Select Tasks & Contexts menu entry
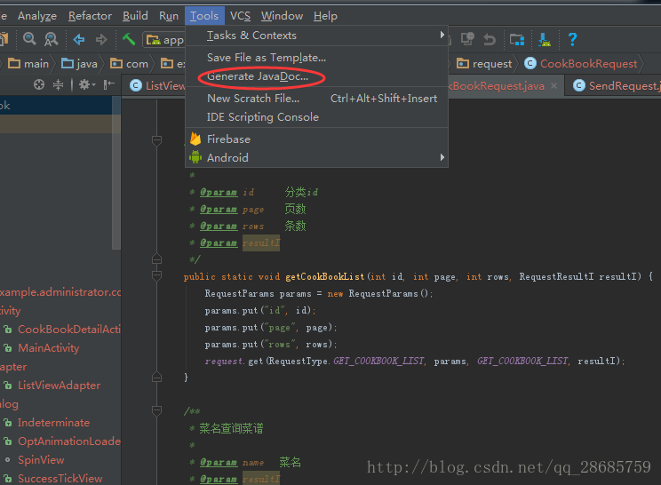 tap(316, 36)
